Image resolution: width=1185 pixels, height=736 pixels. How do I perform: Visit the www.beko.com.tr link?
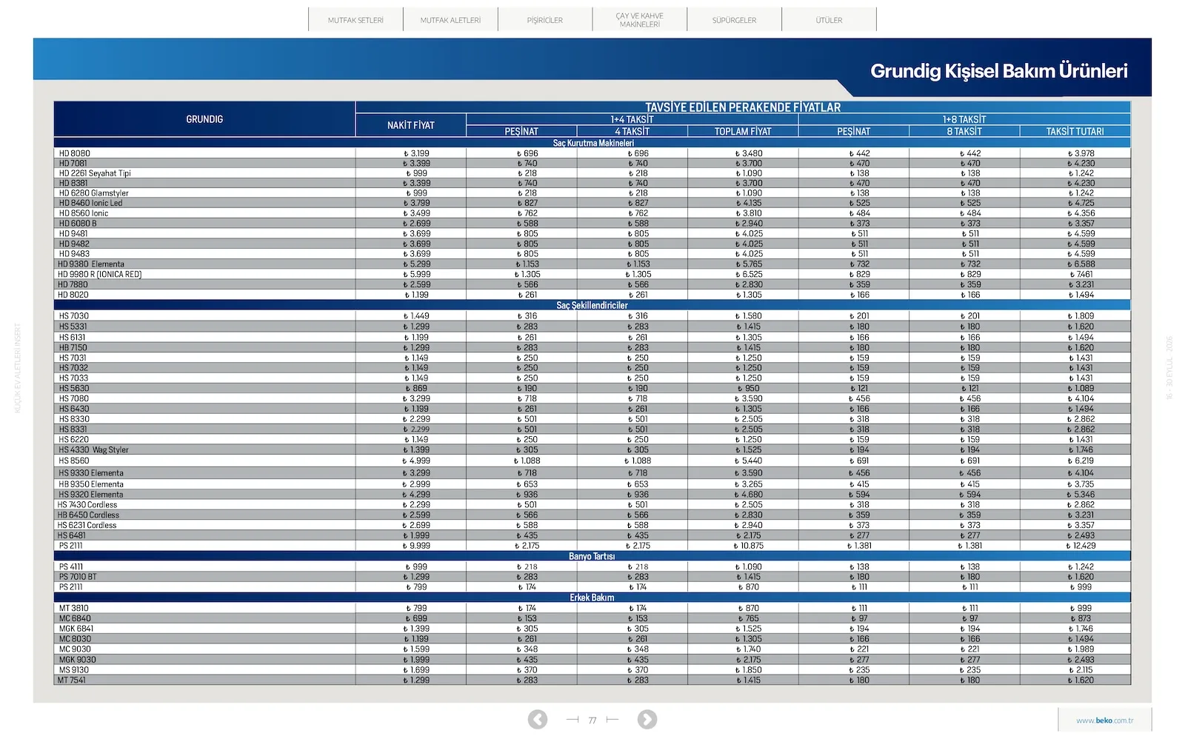click(1104, 720)
